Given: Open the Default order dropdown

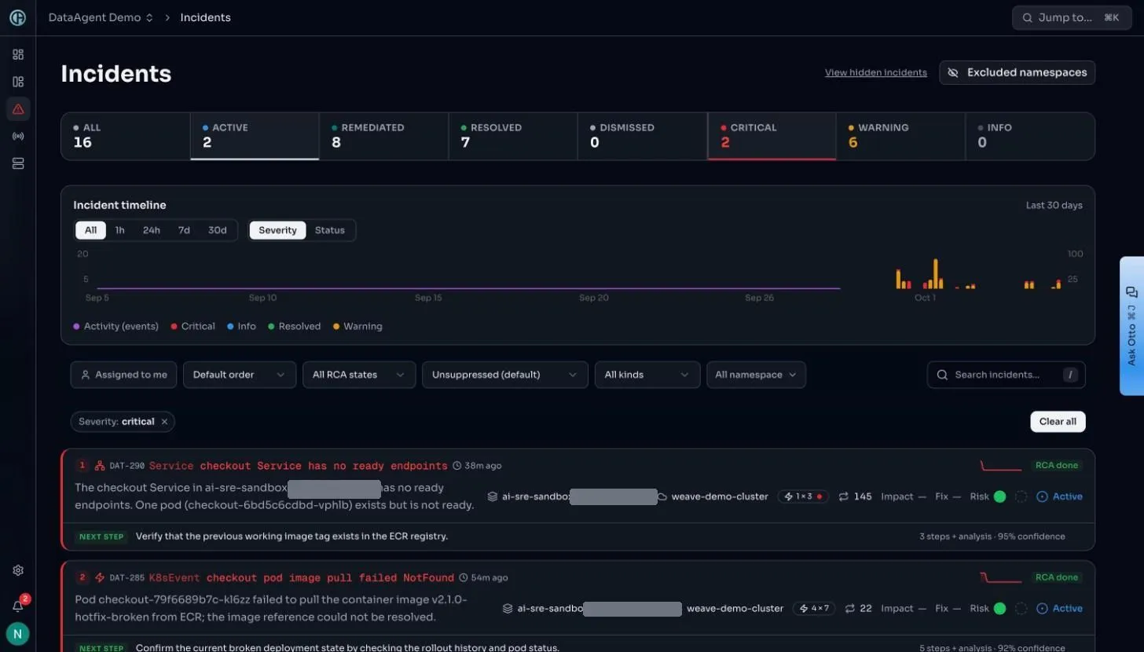Looking at the screenshot, I should pyautogui.click(x=240, y=375).
